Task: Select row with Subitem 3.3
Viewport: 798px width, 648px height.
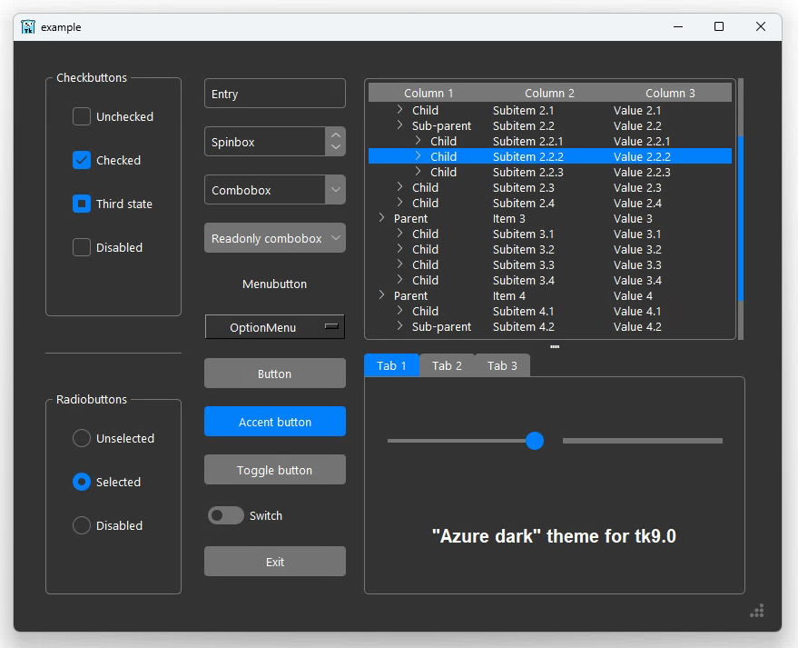Action: tap(550, 264)
